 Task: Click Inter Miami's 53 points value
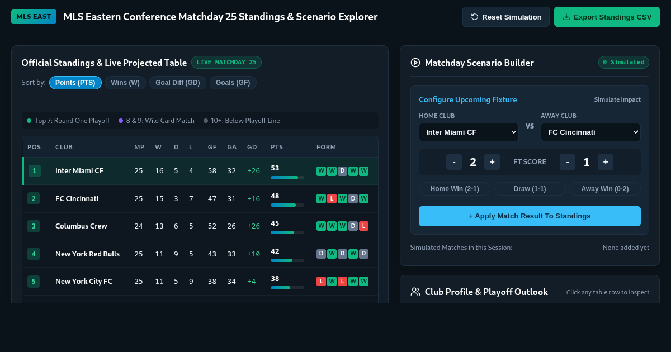click(275, 168)
